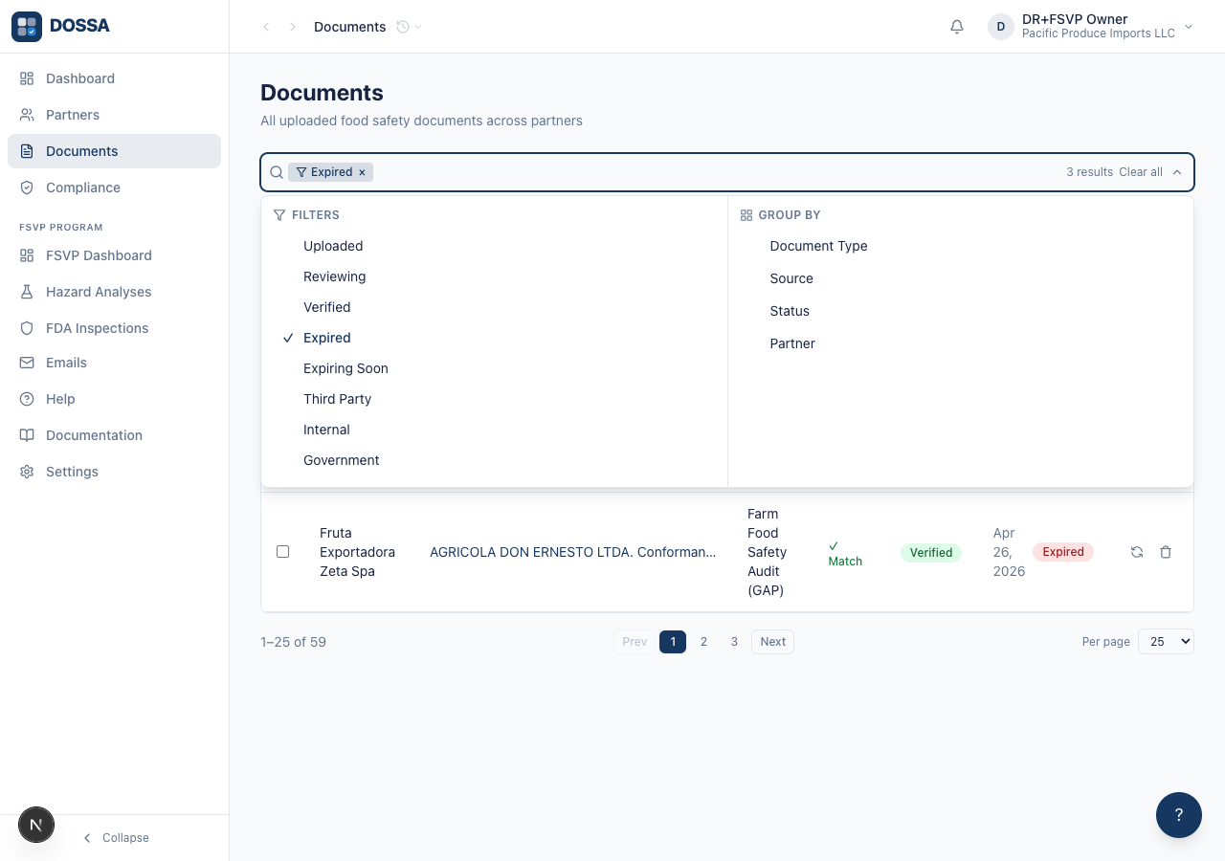Image resolution: width=1225 pixels, height=861 pixels.
Task: Collapse the filter panel with the chevron
Action: click(x=1177, y=172)
